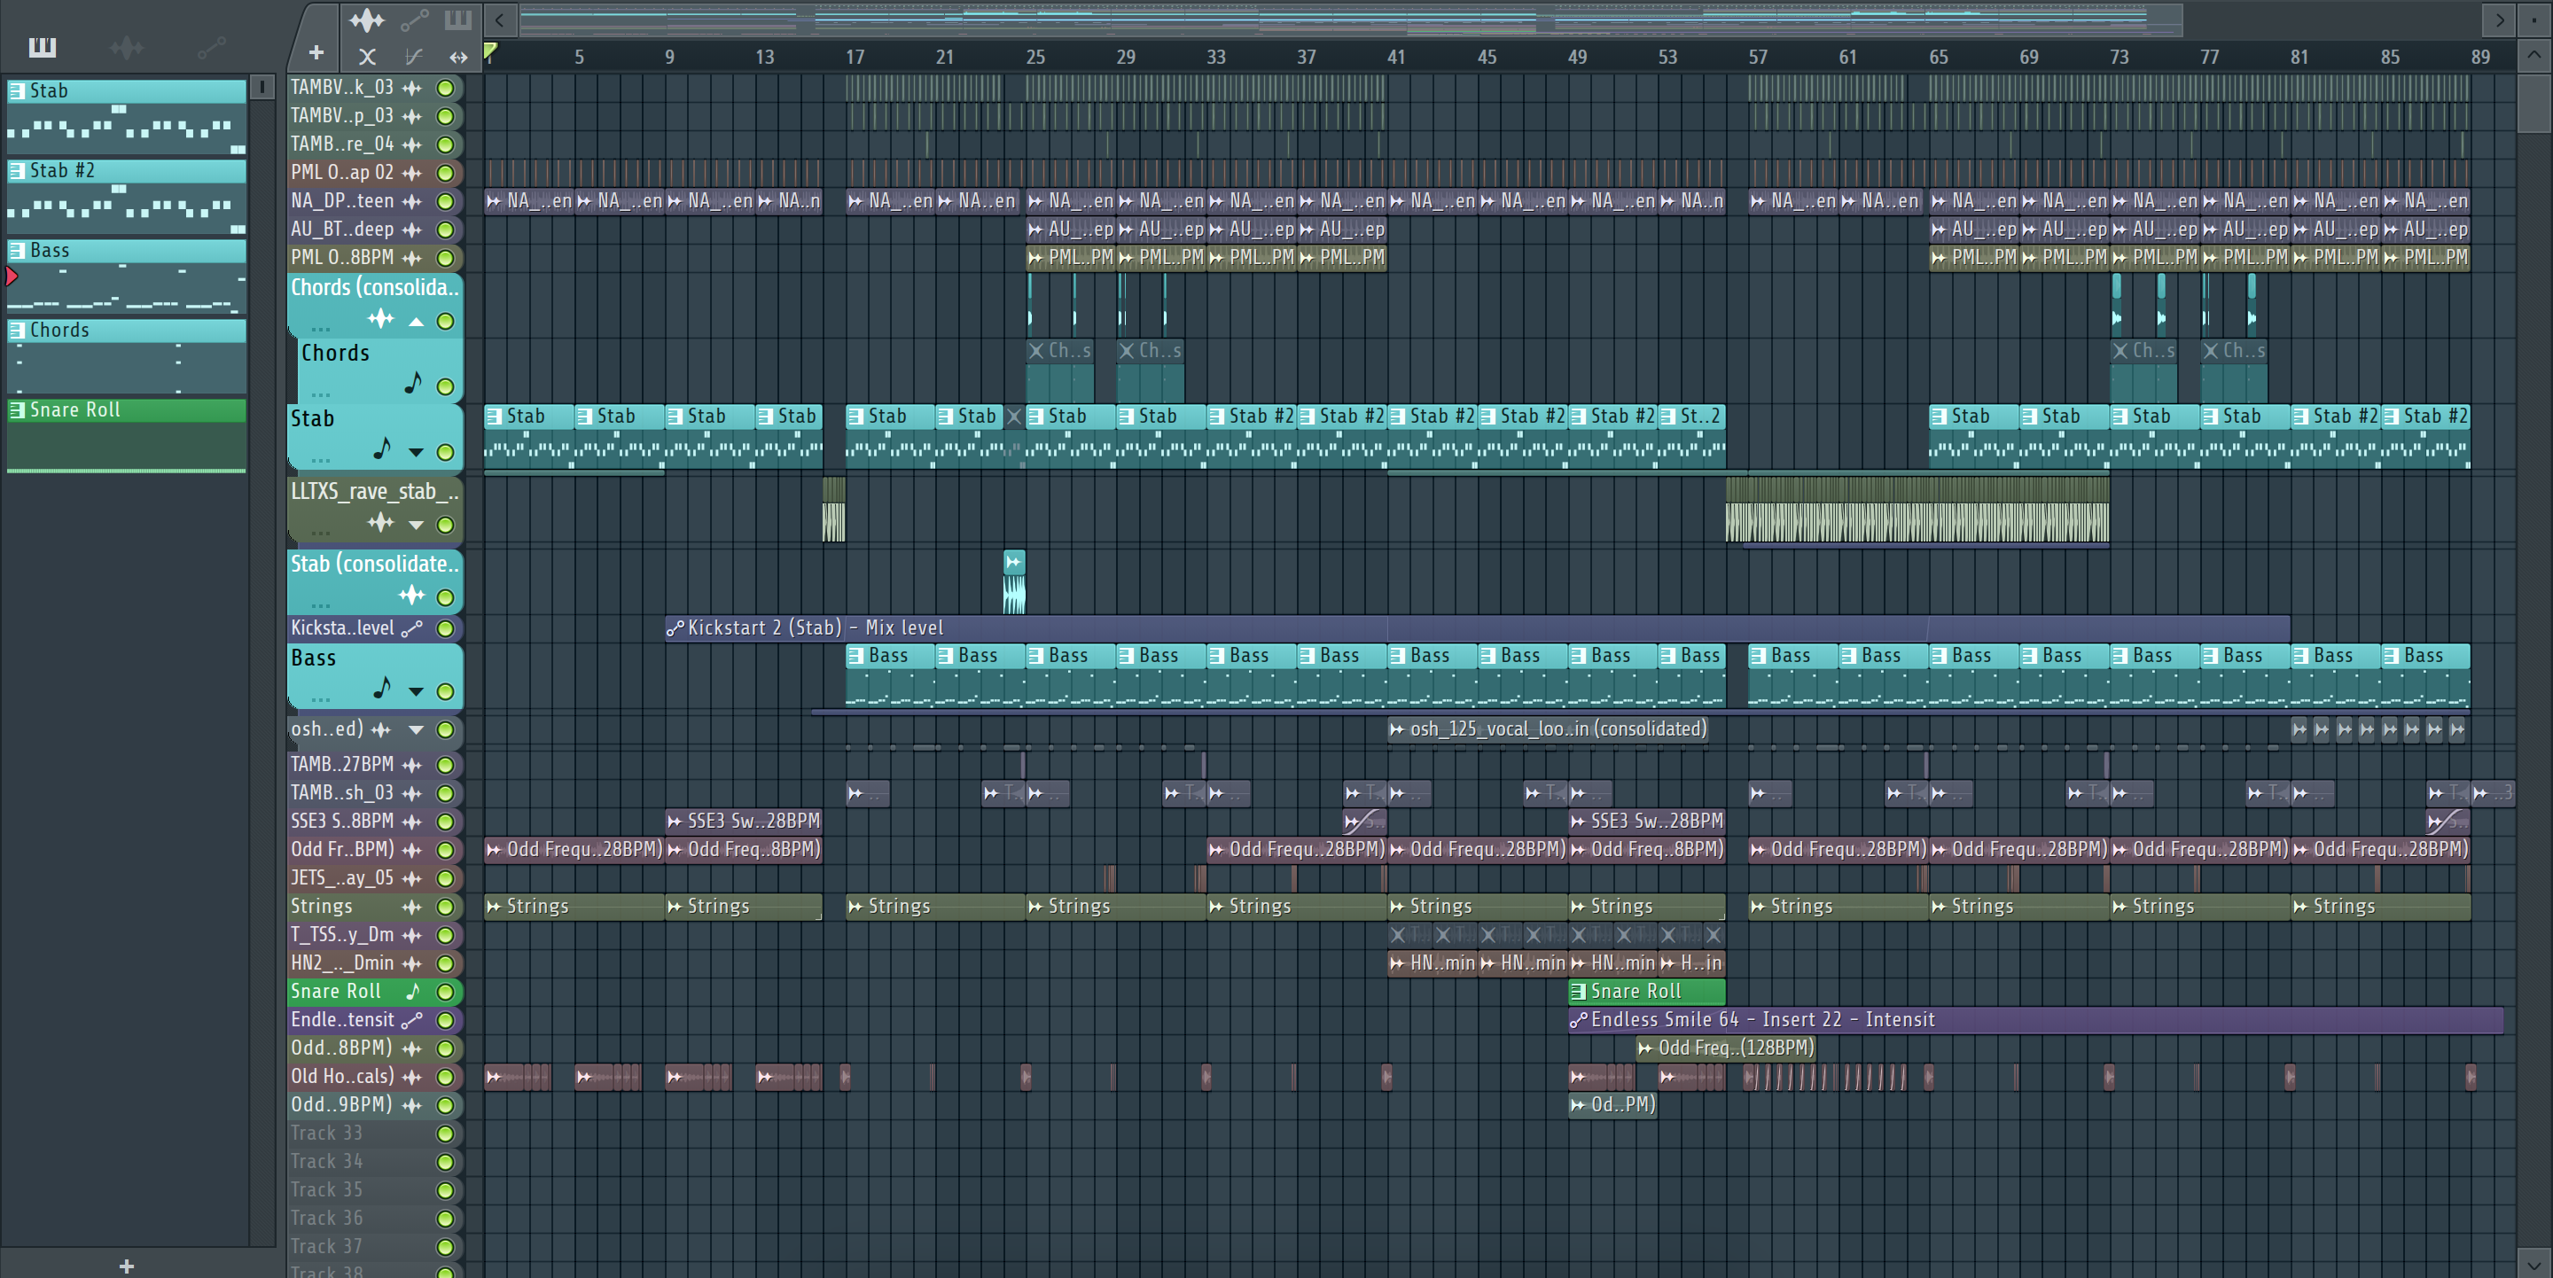
Task: Click the waveform icon on Stab (consolidate.. track
Action: click(x=411, y=596)
